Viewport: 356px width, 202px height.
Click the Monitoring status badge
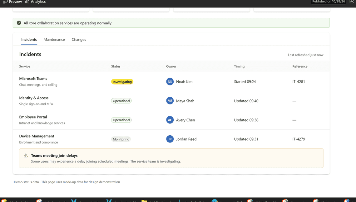pyautogui.click(x=121, y=139)
